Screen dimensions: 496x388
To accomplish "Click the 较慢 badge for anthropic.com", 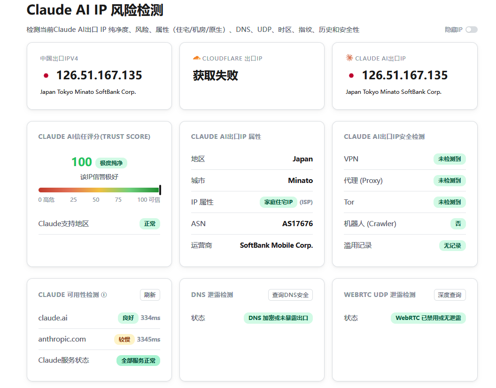I will [x=124, y=339].
